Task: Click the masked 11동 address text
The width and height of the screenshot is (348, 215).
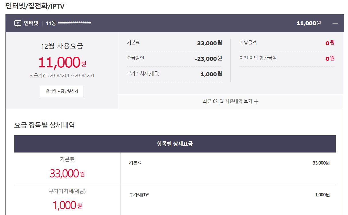Action: pos(68,23)
